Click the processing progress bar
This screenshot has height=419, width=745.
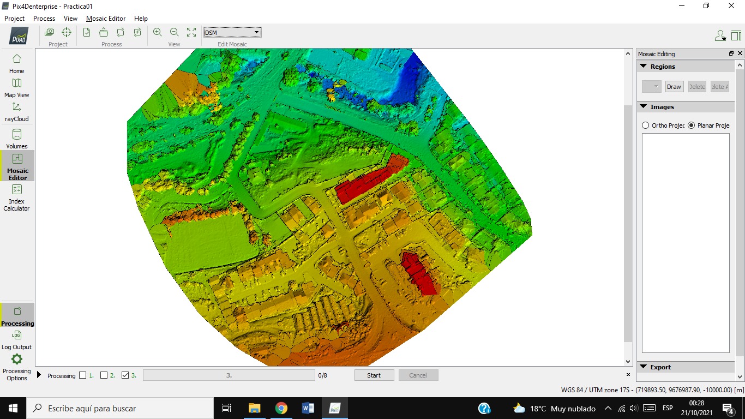click(229, 375)
